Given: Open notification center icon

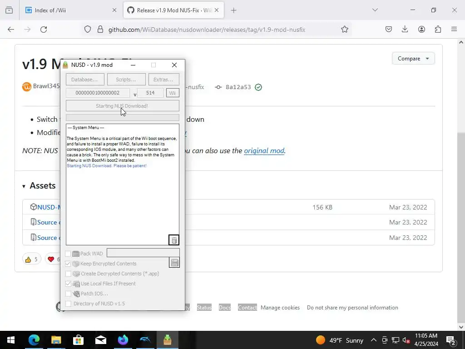Looking at the screenshot, I should pos(451,340).
